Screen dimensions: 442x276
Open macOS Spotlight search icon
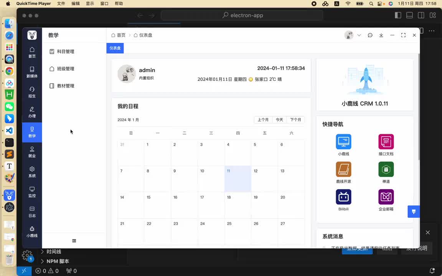click(371, 4)
